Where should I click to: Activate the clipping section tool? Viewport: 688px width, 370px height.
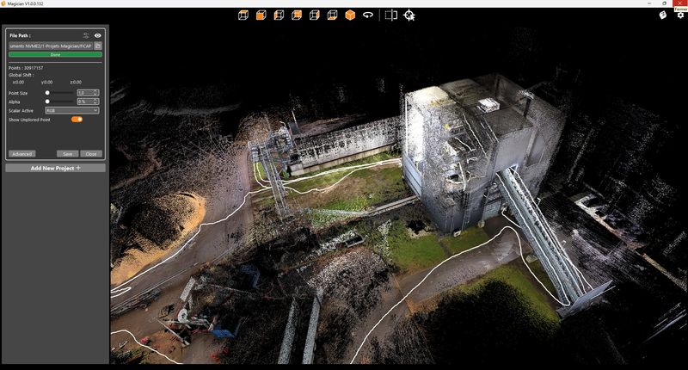pyautogui.click(x=391, y=15)
